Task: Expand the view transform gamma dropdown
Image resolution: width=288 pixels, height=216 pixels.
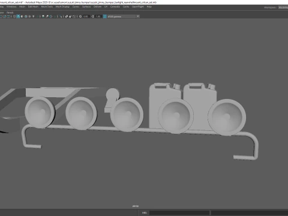Action: (x=138, y=16)
